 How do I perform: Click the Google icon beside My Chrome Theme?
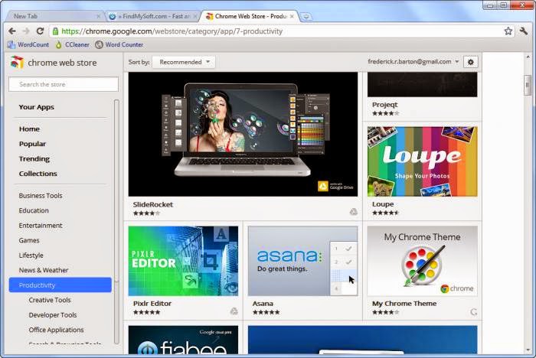[473, 311]
